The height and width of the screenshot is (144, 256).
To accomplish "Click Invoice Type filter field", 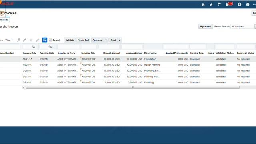I will click(198, 47).
